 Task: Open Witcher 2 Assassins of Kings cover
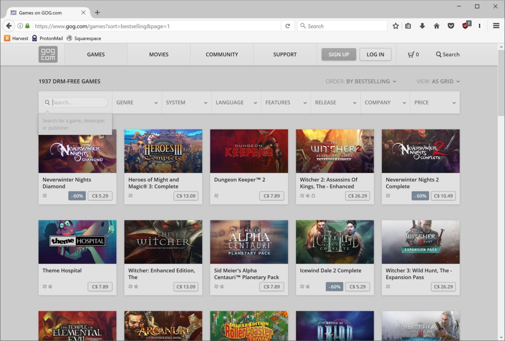point(335,151)
